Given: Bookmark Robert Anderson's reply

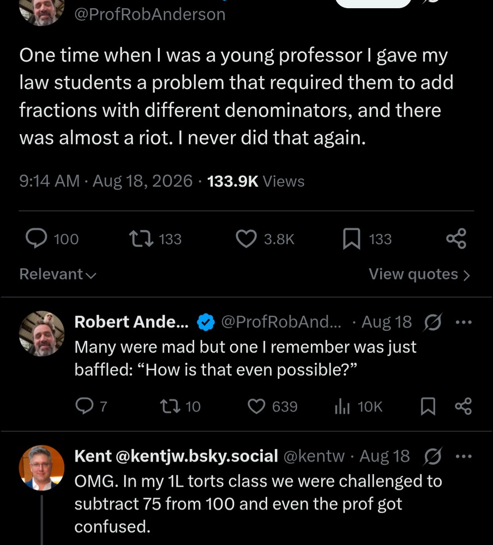Looking at the screenshot, I should [x=428, y=407].
